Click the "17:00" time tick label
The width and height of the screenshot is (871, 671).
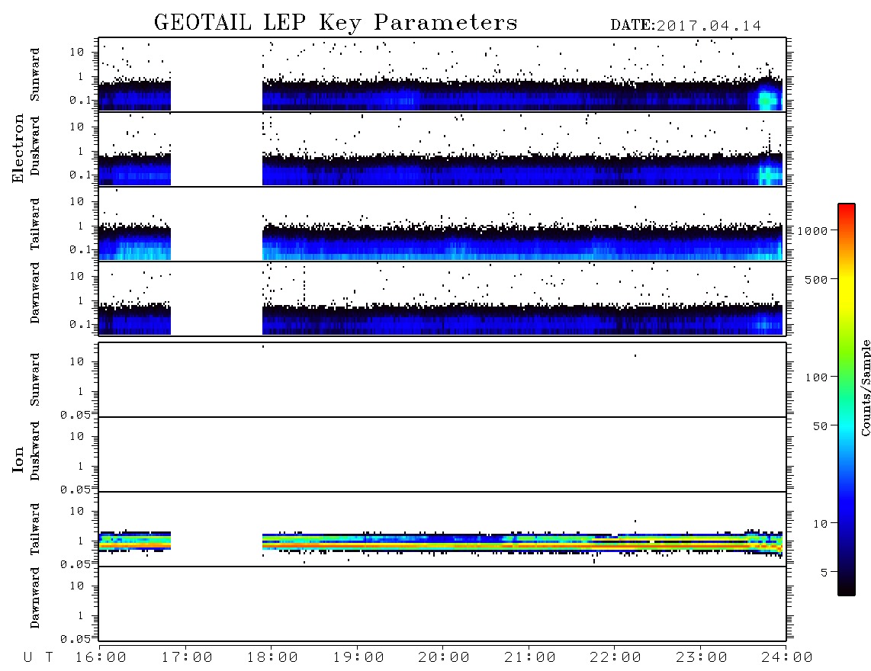(187, 658)
